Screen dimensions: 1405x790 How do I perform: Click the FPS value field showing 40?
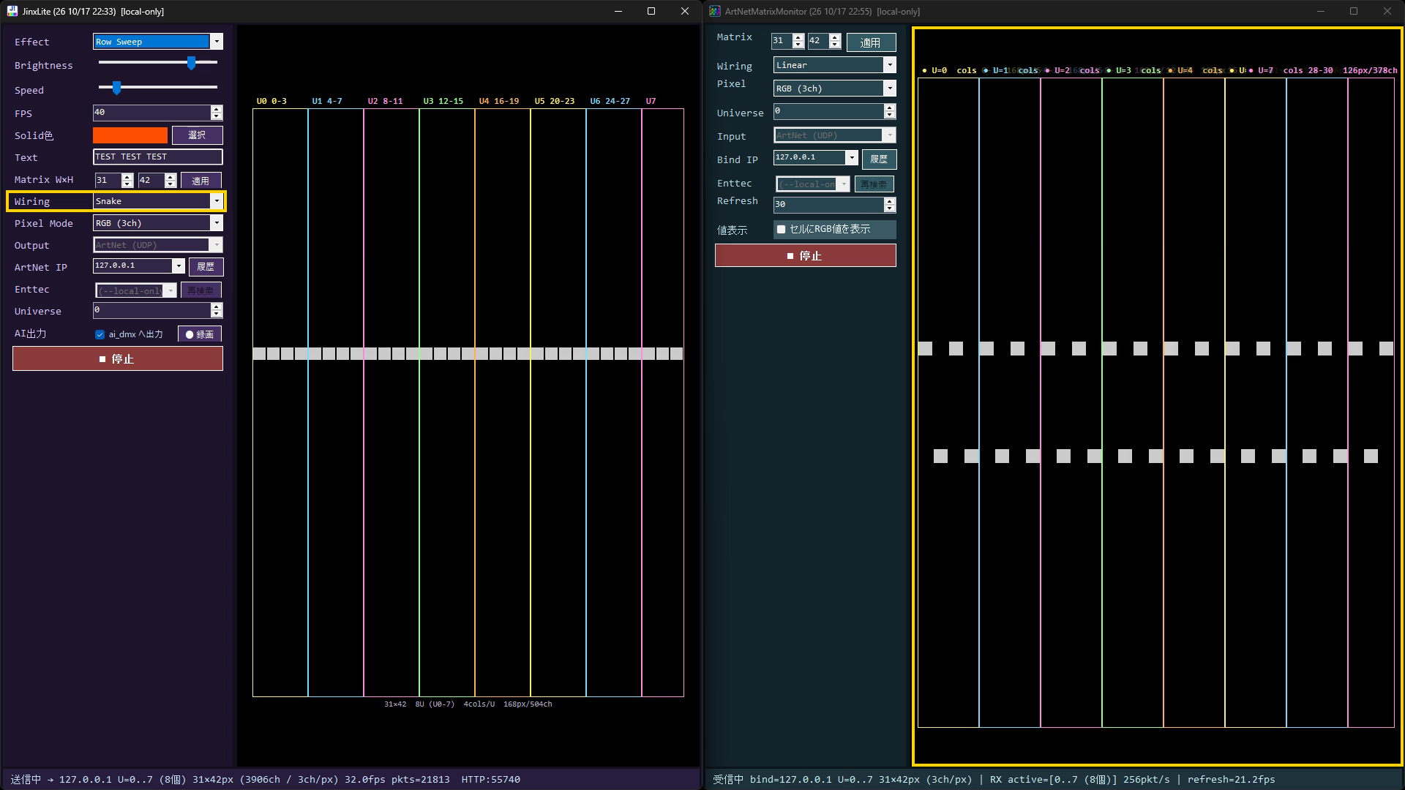pyautogui.click(x=151, y=113)
